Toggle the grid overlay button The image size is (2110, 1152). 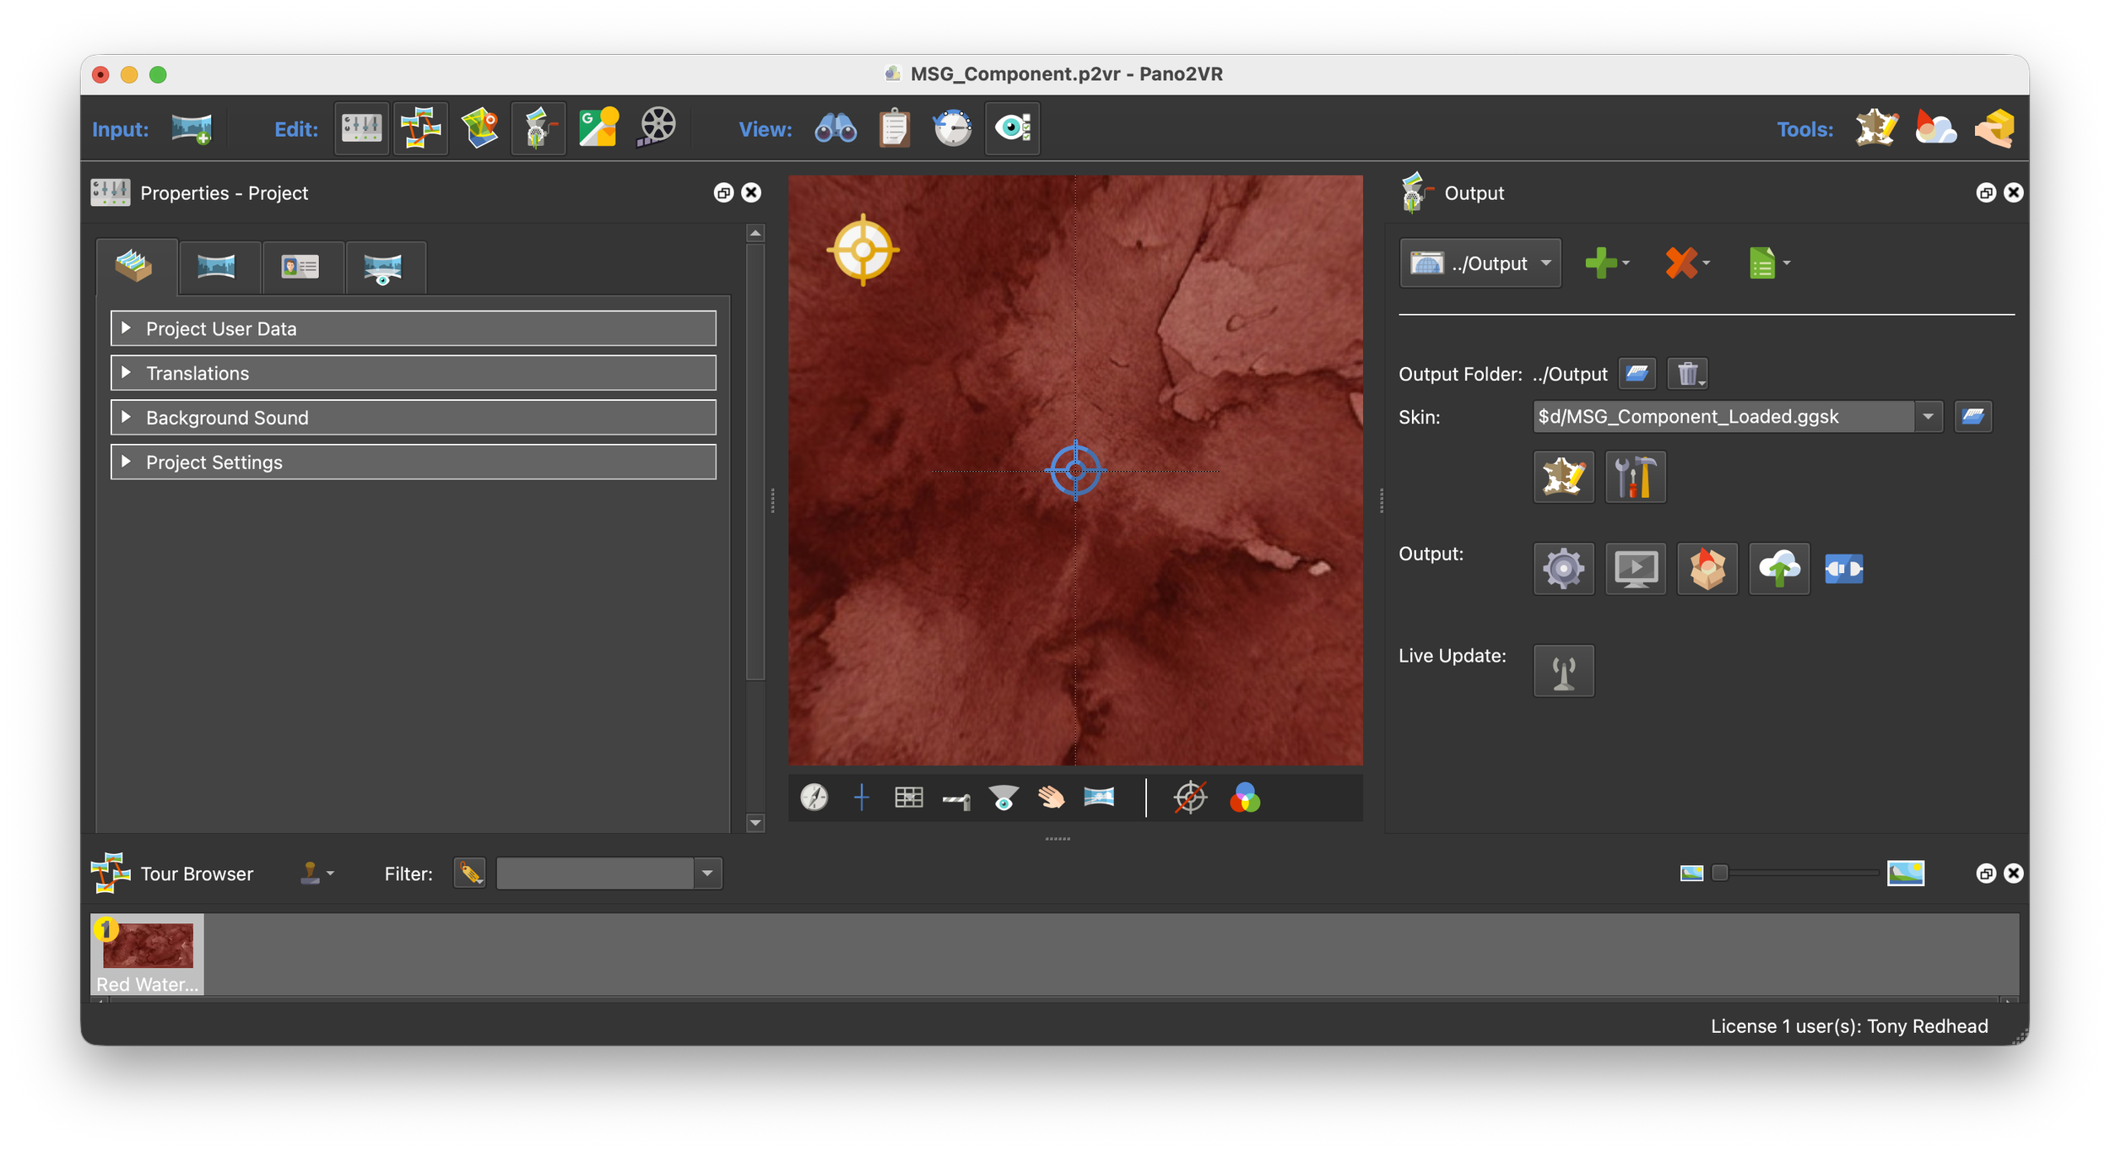[x=908, y=798]
